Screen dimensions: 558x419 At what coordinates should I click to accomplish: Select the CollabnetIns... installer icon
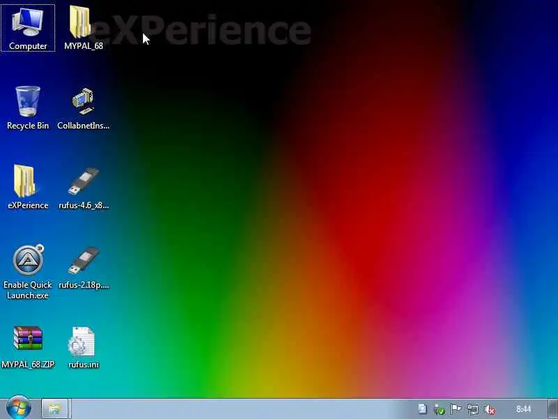click(83, 108)
